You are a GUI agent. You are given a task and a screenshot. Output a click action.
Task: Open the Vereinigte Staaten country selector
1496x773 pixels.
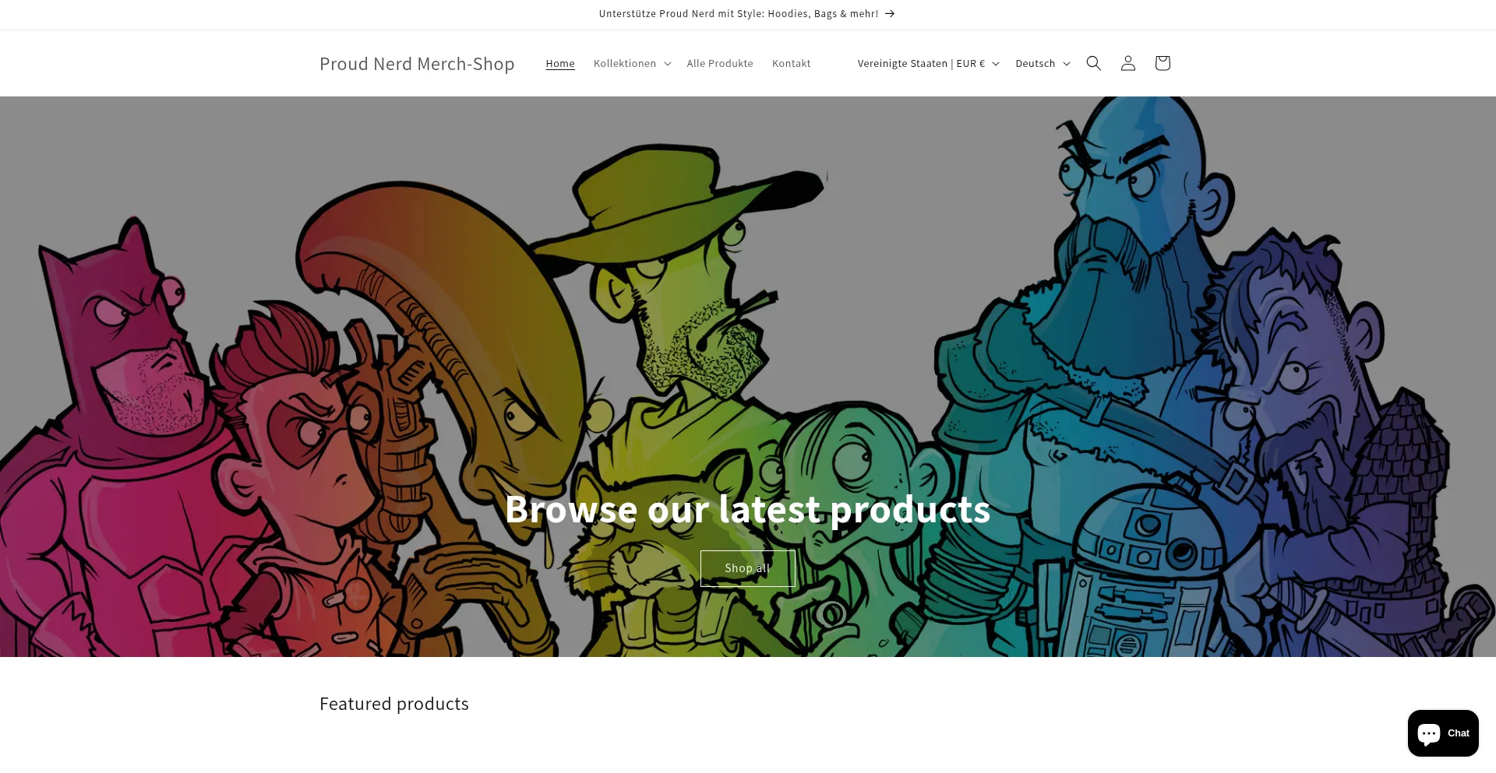pos(928,63)
